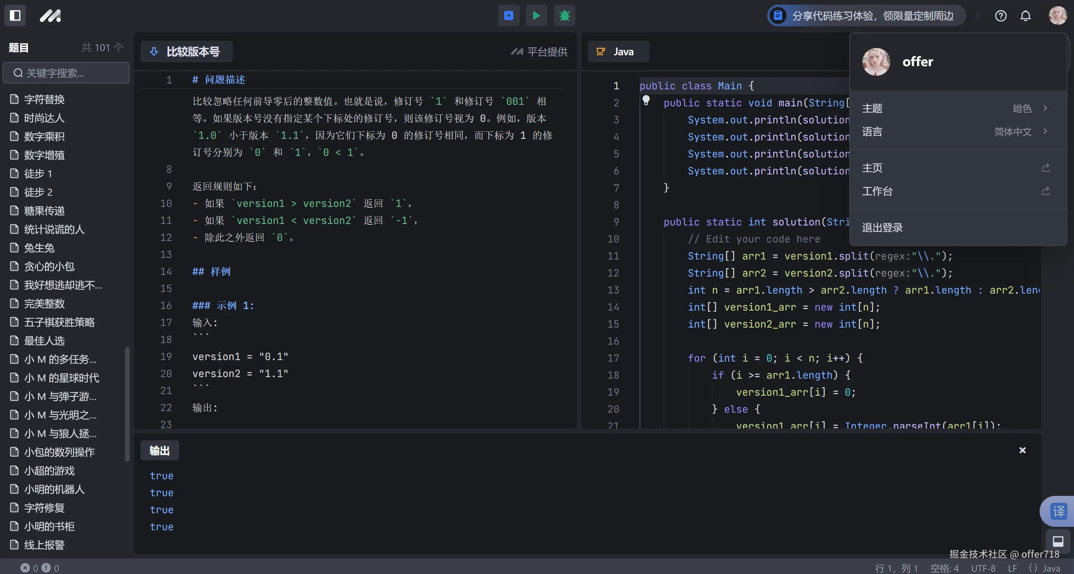The image size is (1074, 574).
Task: Click the user avatar in top bar
Action: coord(1057,15)
